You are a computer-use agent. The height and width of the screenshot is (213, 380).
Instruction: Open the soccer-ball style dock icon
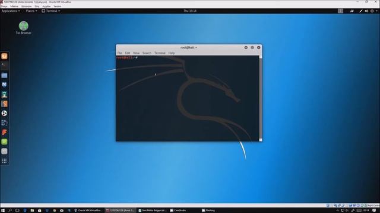(x=4, y=113)
